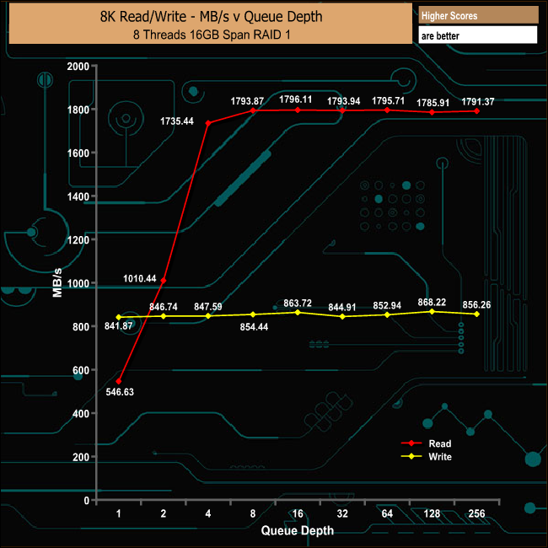Click the subtitle "8 Threads 16GB Span RAID 1"
The image size is (548, 548).
coord(212,35)
